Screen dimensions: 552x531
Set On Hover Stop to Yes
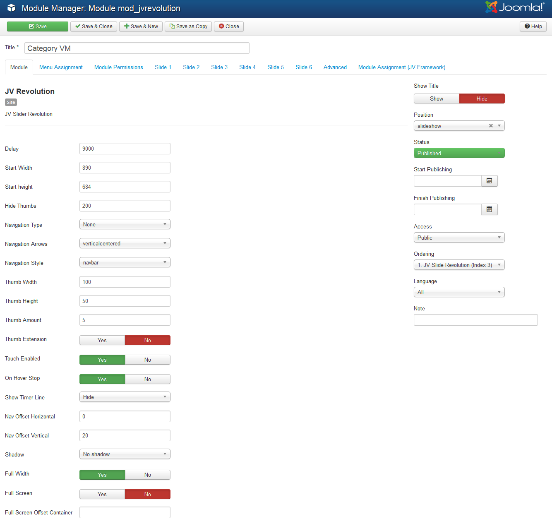102,379
